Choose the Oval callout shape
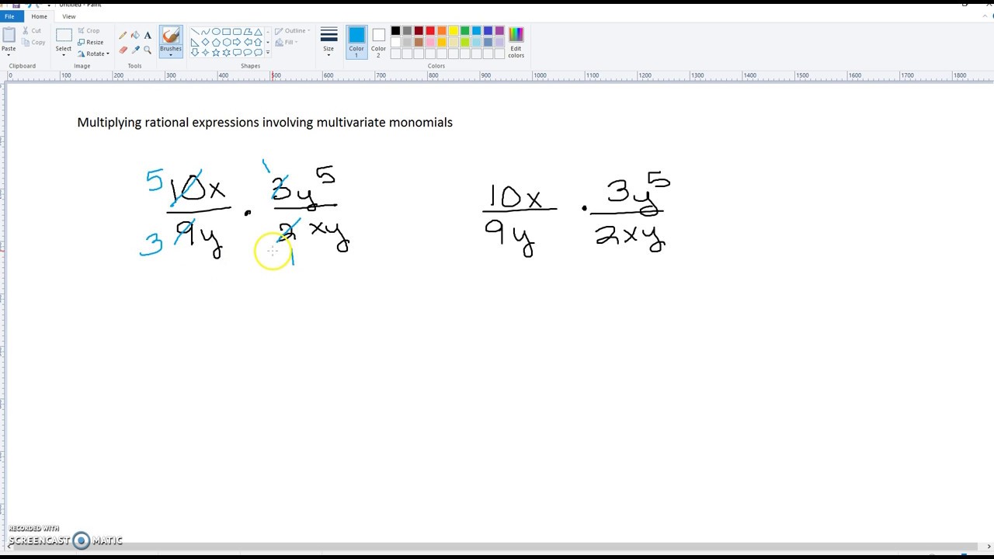 (x=248, y=53)
